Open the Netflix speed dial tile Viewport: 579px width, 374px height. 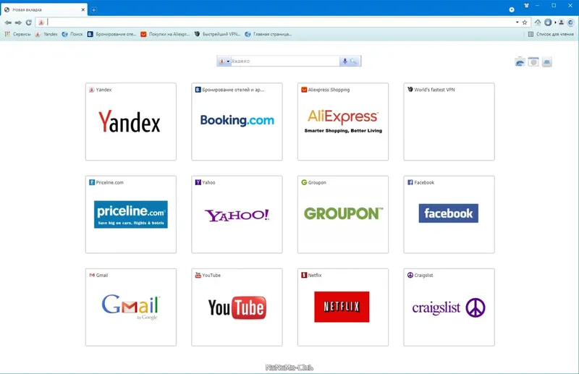343,307
